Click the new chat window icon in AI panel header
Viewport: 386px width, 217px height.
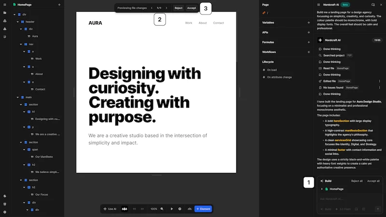pos(373,5)
